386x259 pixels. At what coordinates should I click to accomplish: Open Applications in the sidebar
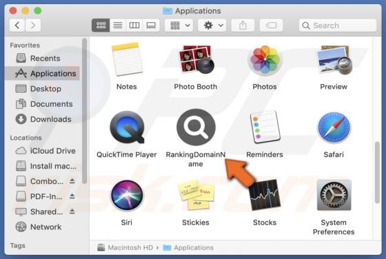coord(43,73)
